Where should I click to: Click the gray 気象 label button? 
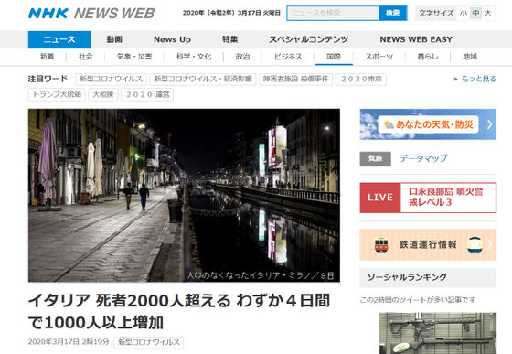375,159
